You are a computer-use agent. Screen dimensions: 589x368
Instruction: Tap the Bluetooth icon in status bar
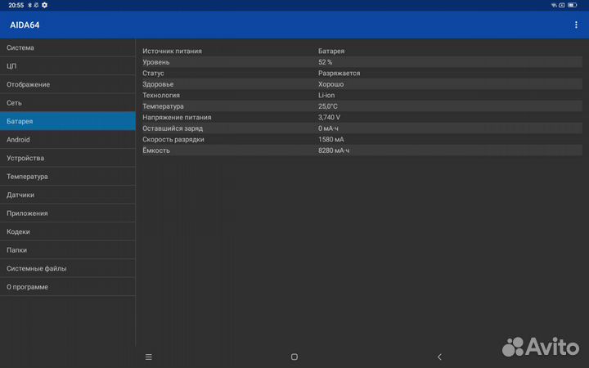click(x=30, y=5)
